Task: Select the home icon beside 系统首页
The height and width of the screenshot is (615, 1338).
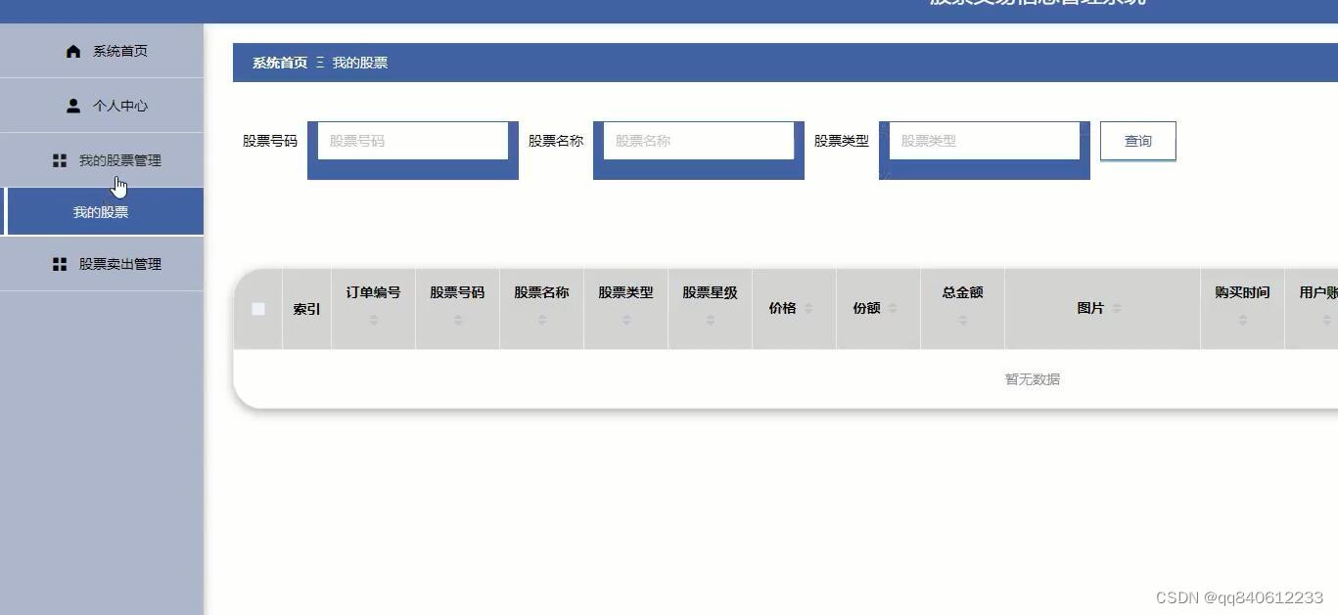Action: pos(72,50)
